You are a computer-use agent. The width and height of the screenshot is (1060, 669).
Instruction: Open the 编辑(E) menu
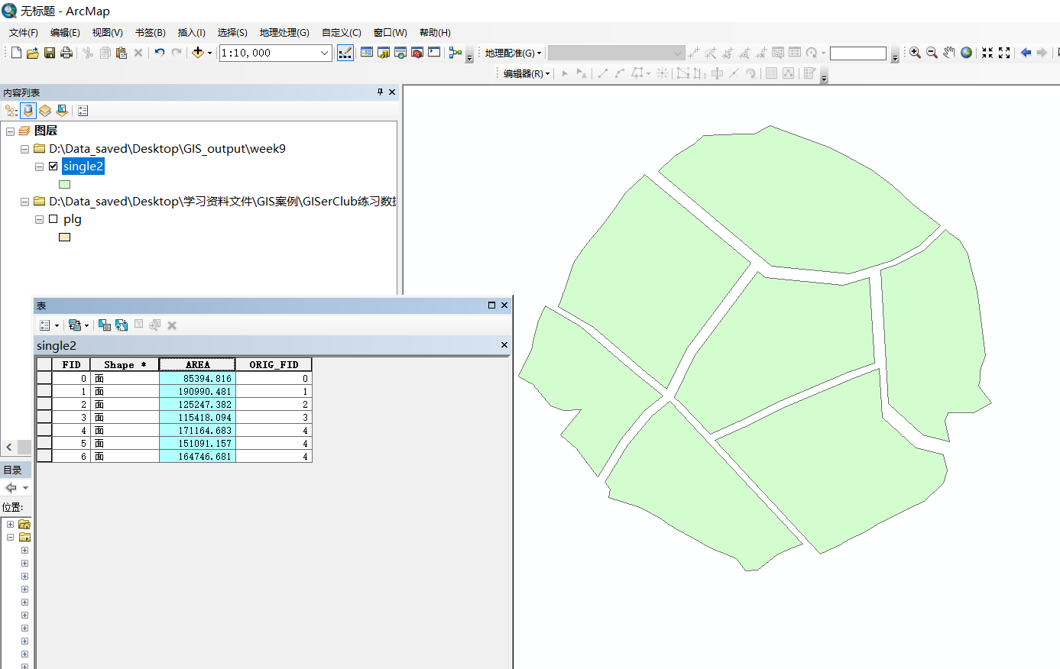[65, 32]
